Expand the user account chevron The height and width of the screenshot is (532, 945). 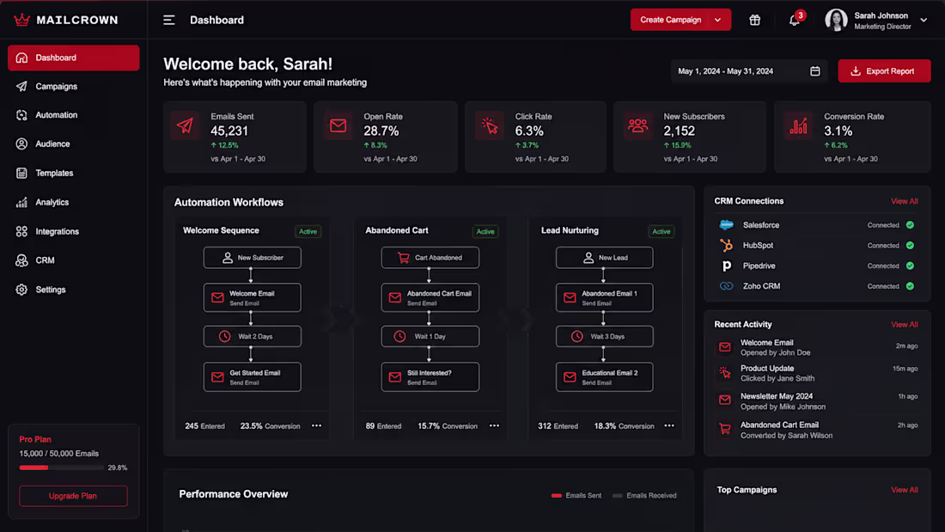click(924, 20)
